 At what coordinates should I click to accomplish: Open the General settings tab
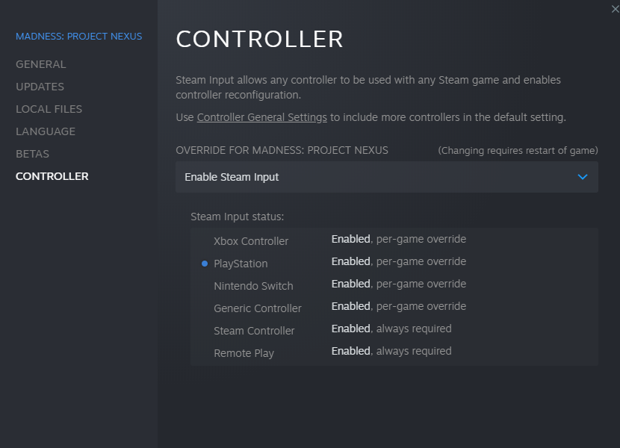41,64
